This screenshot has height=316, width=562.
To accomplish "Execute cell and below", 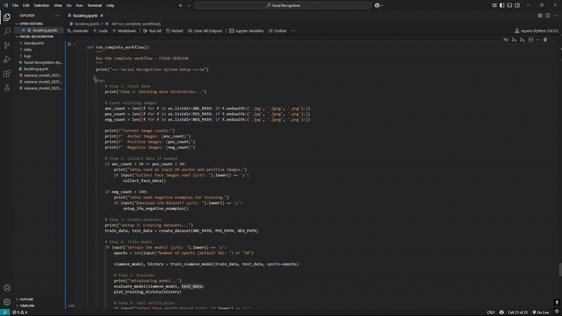I will pyautogui.click(x=522, y=40).
